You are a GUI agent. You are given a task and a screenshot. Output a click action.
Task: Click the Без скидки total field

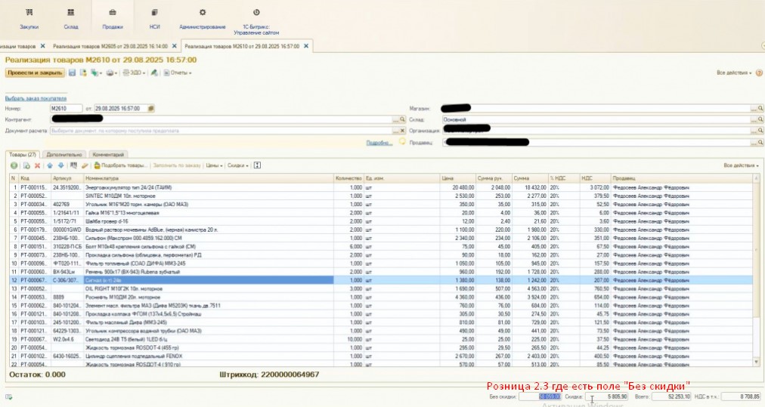coord(540,396)
